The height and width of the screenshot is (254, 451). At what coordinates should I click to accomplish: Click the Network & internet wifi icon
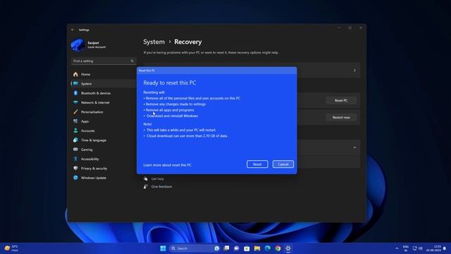75,102
